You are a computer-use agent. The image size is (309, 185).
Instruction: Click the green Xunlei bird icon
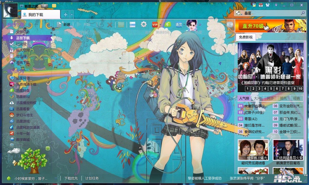pyautogui.click(x=168, y=24)
